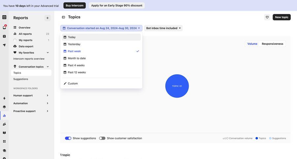Screen dimensions: 297x159
Task: Click the pencil icon next to Custom
Action: pos(65,83)
